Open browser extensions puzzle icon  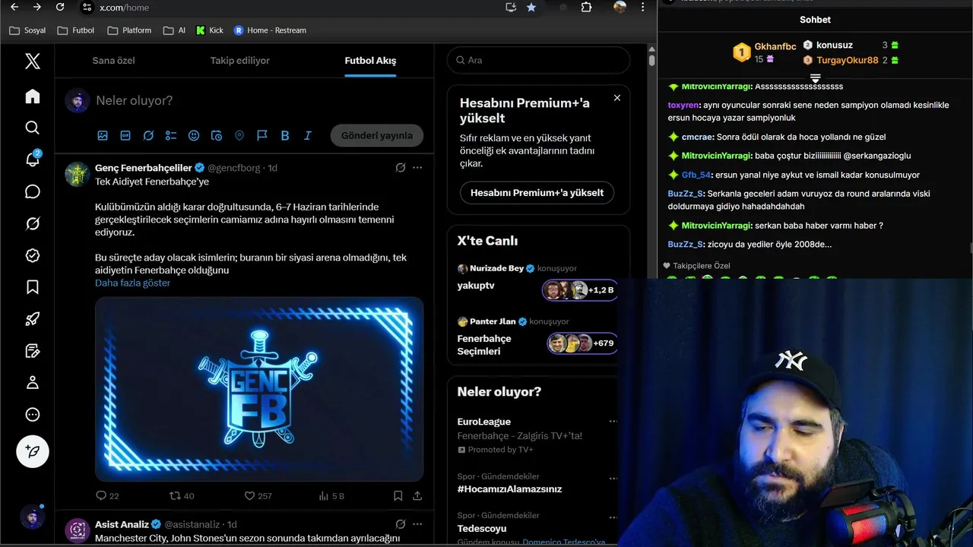586,7
